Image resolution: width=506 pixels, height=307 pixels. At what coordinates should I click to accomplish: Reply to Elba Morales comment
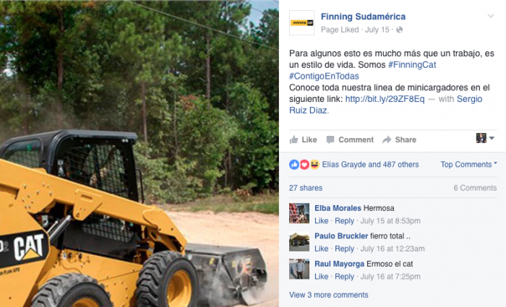tap(344, 221)
